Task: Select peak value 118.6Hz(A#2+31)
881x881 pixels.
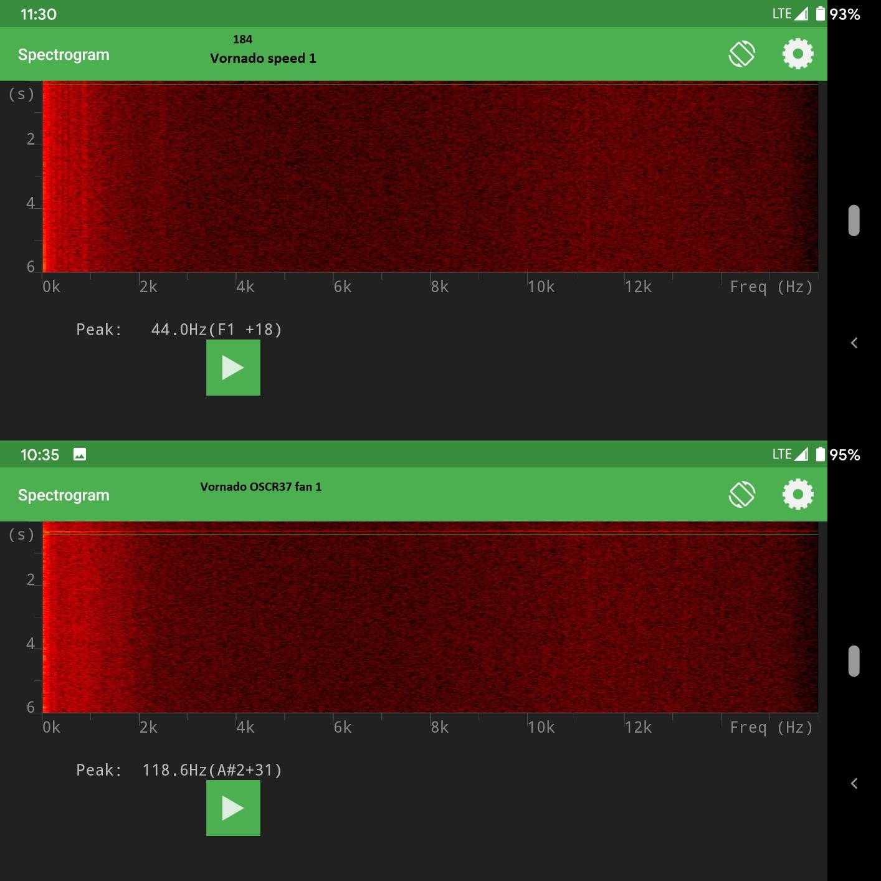Action: click(x=212, y=770)
